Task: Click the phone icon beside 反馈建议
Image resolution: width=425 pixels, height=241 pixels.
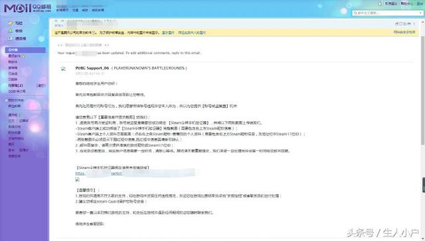Action: (380, 4)
